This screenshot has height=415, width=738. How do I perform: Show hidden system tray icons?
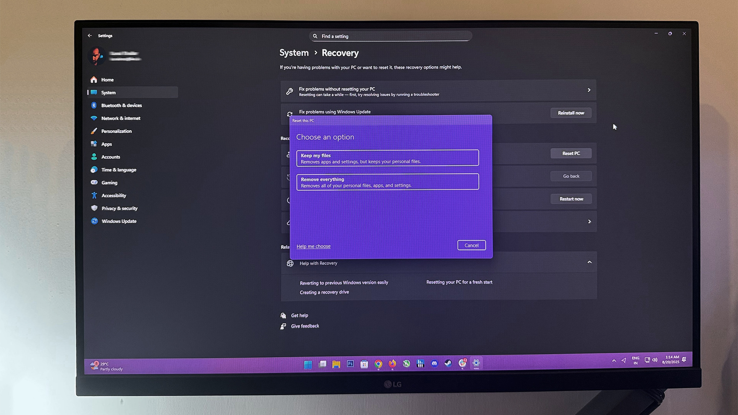point(614,361)
